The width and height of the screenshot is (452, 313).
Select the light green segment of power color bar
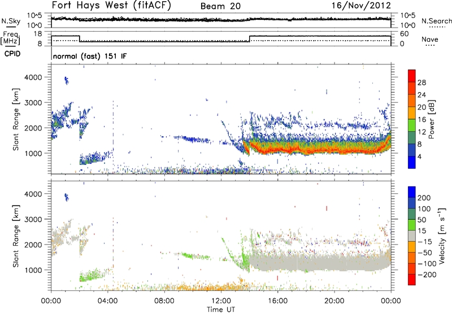click(x=412, y=125)
